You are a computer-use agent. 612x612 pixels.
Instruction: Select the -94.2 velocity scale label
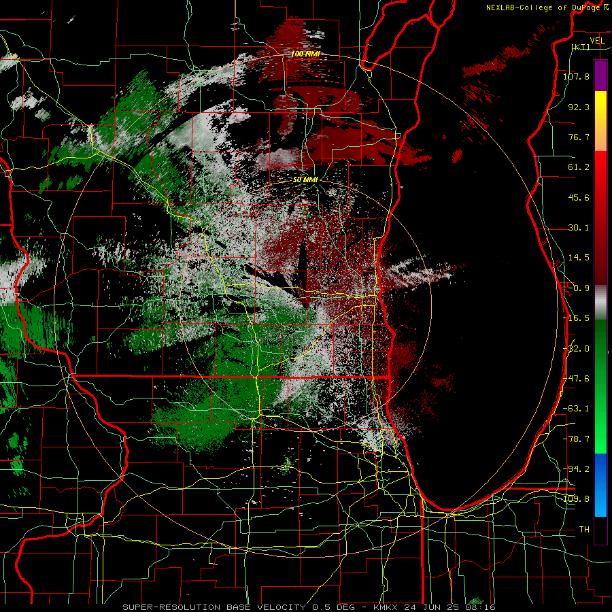pyautogui.click(x=576, y=469)
